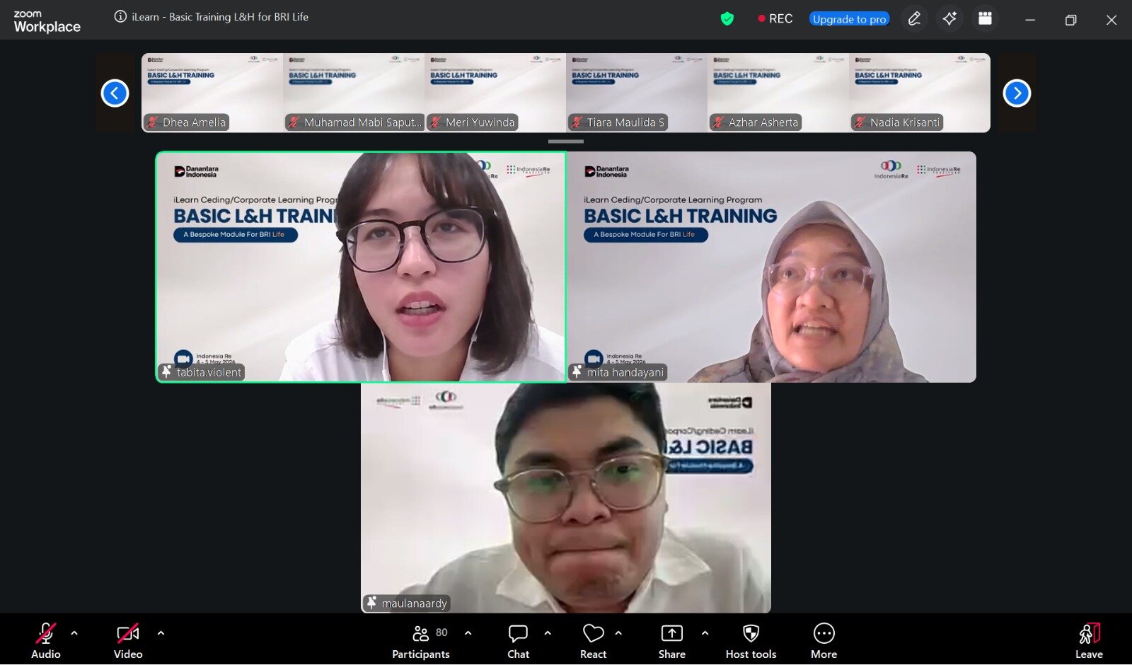Viewport: 1132px width, 665px height.
Task: Click the meeting title iLearn Basic Training
Action: [220, 17]
